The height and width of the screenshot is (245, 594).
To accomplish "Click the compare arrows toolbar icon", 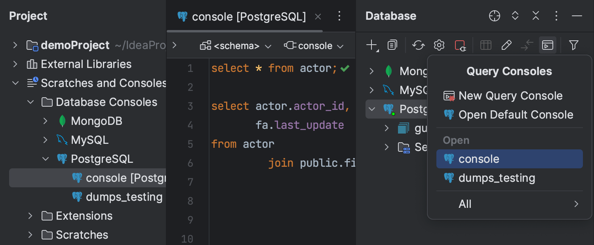I will (x=527, y=45).
